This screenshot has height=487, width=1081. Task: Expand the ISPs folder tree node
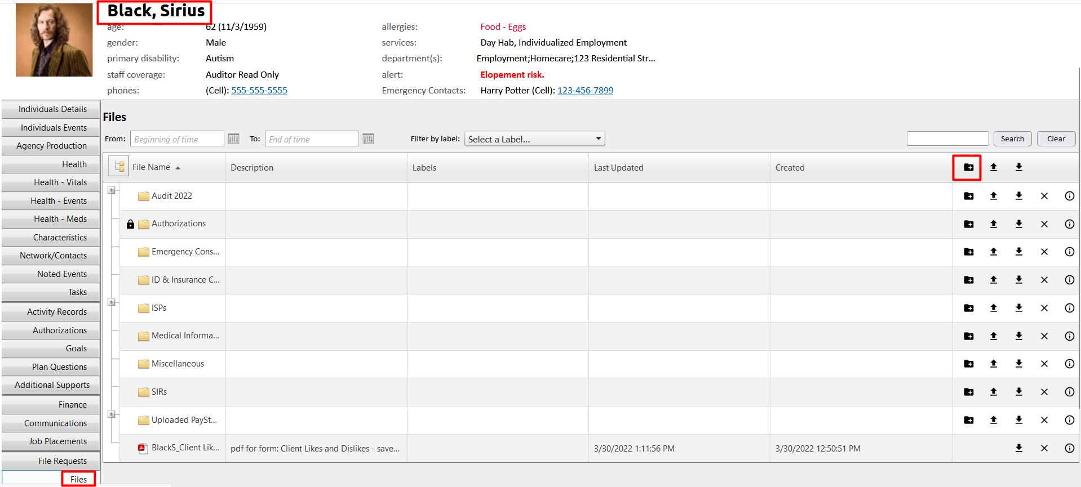click(112, 302)
